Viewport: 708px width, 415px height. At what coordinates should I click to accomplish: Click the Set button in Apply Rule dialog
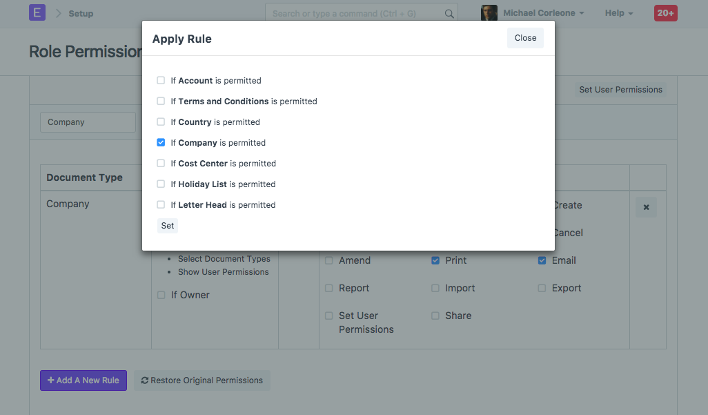click(x=167, y=225)
